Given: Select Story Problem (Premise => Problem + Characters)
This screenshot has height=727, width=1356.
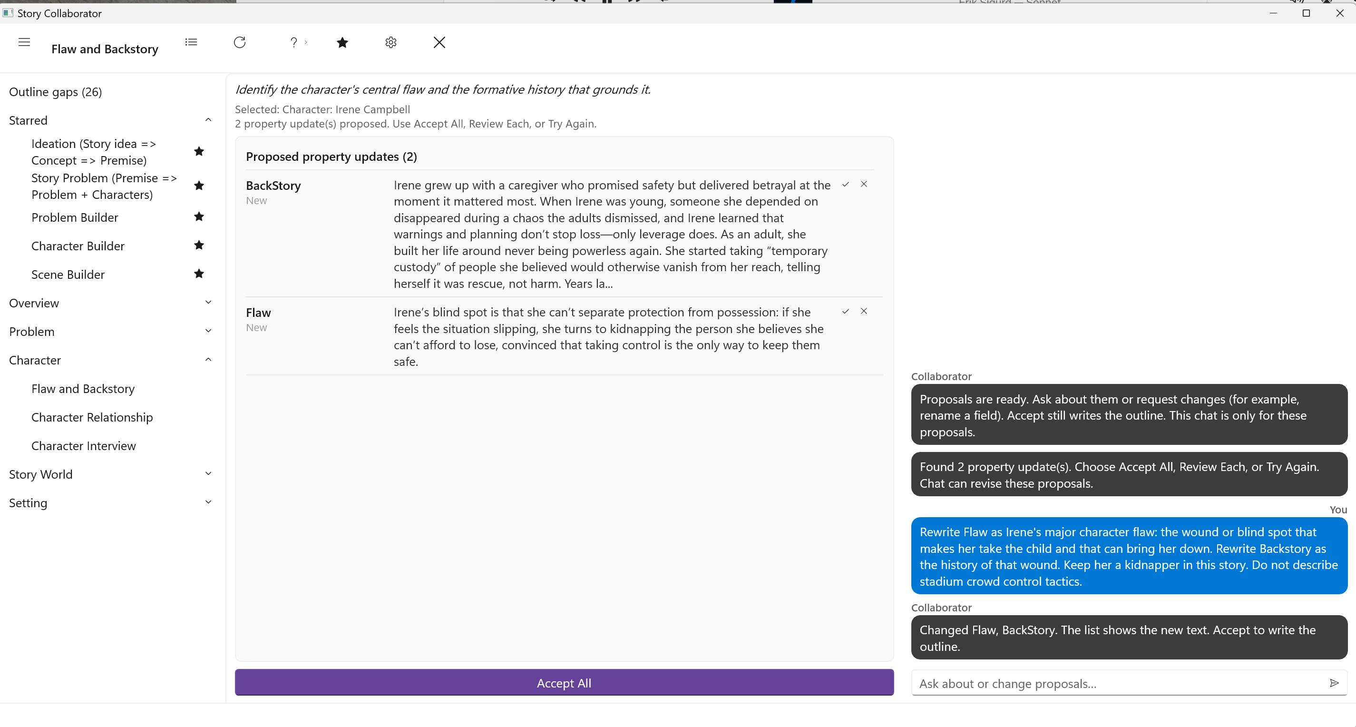Looking at the screenshot, I should point(104,186).
